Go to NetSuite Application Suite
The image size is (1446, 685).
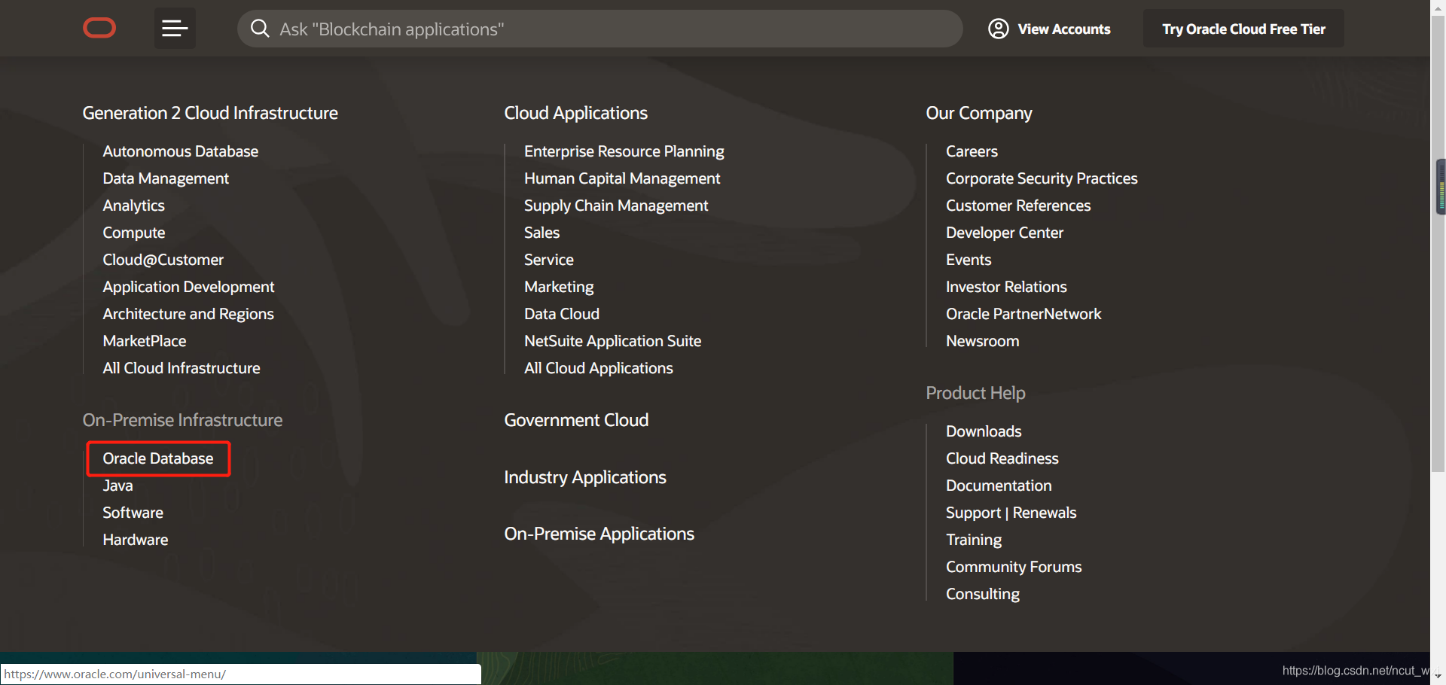pyautogui.click(x=613, y=341)
